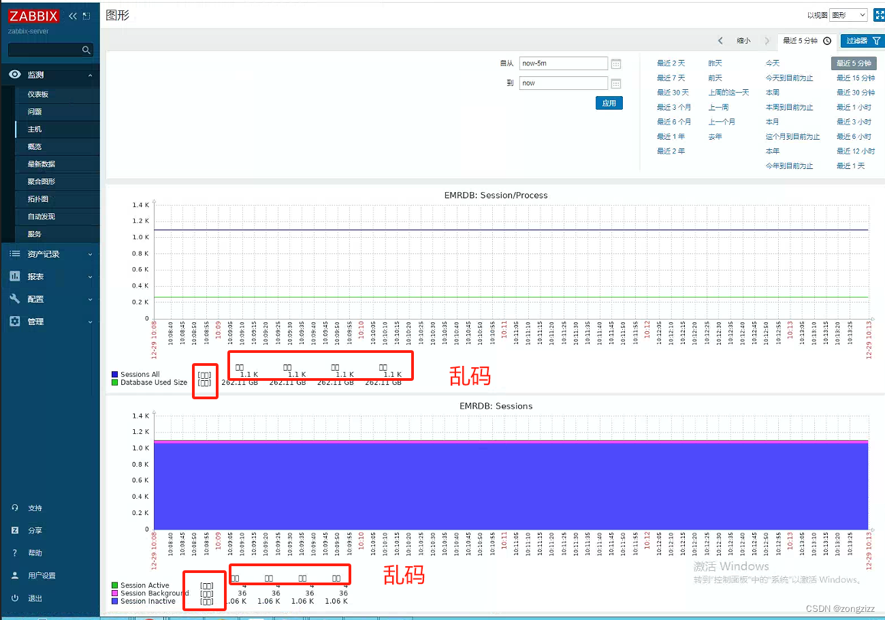Select 最近 12 小时 time range
The image size is (885, 620).
(856, 151)
